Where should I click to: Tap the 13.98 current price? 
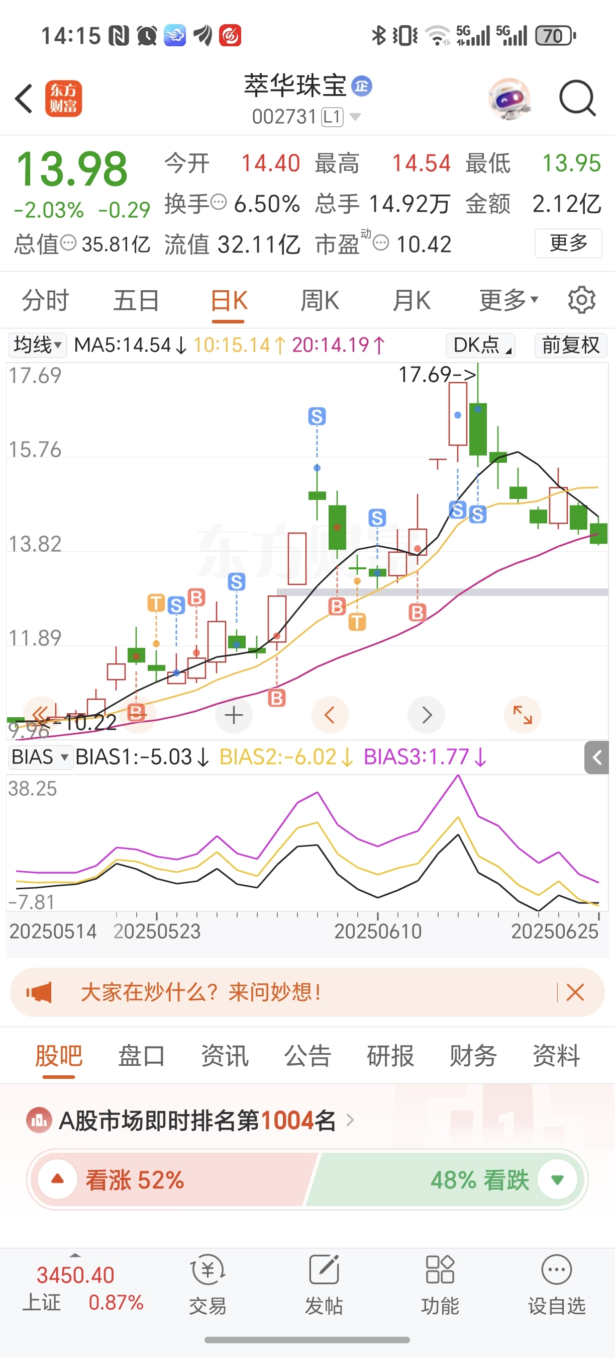[x=72, y=168]
